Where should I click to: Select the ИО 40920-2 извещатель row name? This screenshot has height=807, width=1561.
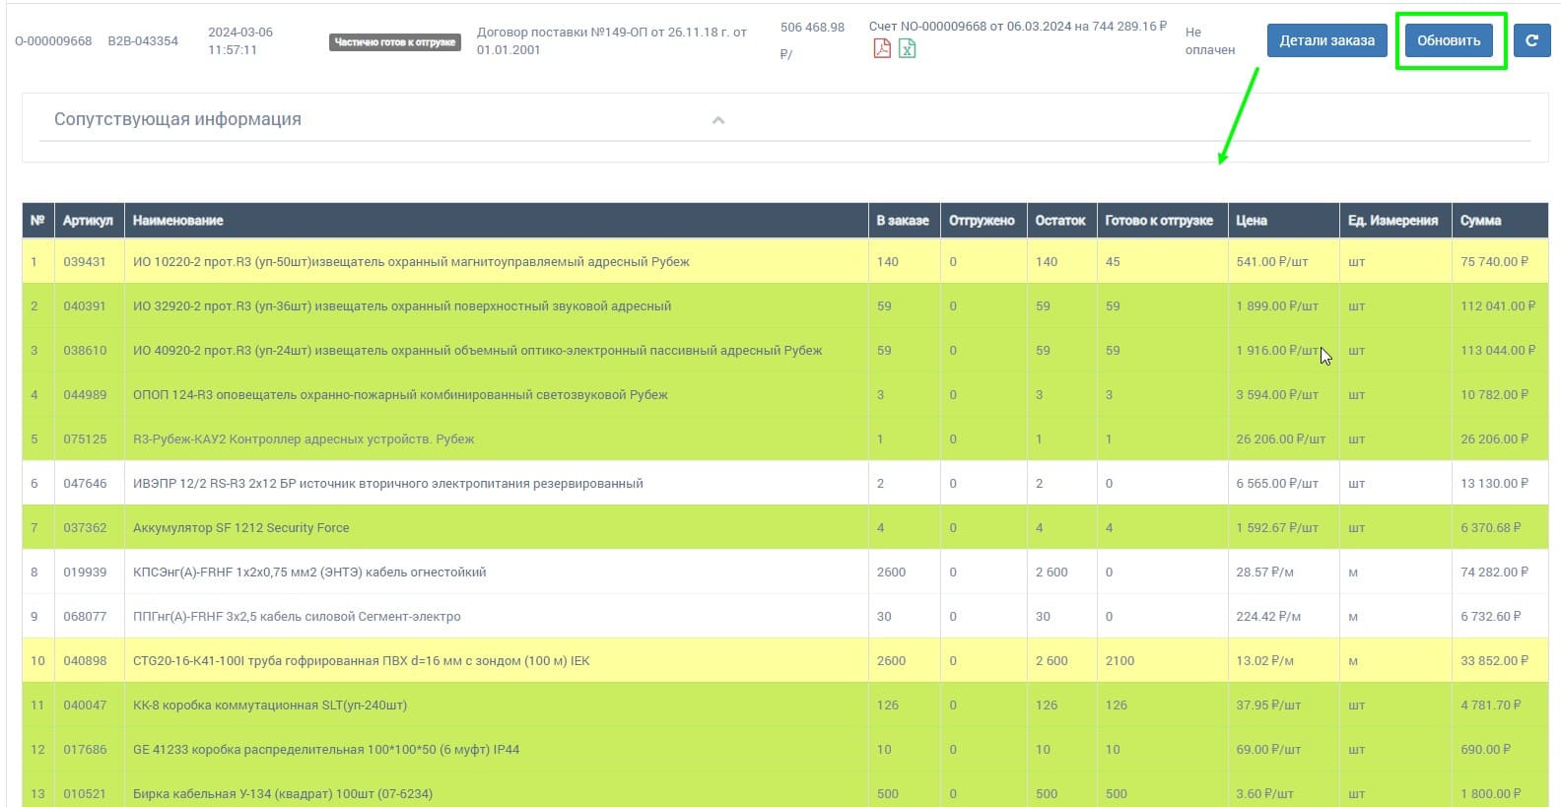click(477, 351)
